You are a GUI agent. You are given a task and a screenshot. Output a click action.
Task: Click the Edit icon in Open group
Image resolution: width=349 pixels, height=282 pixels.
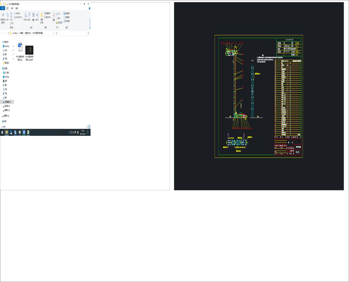coord(58,18)
